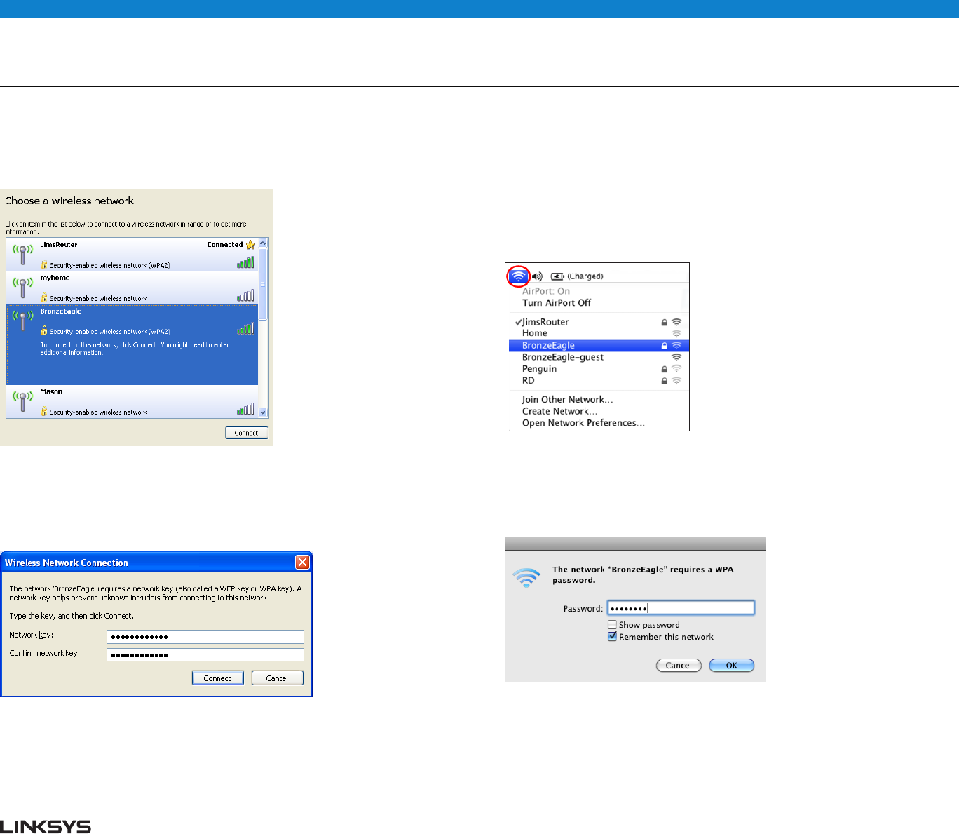This screenshot has height=834, width=959.
Task: Choose BronzeEagle-guest network
Action: pyautogui.click(x=599, y=357)
